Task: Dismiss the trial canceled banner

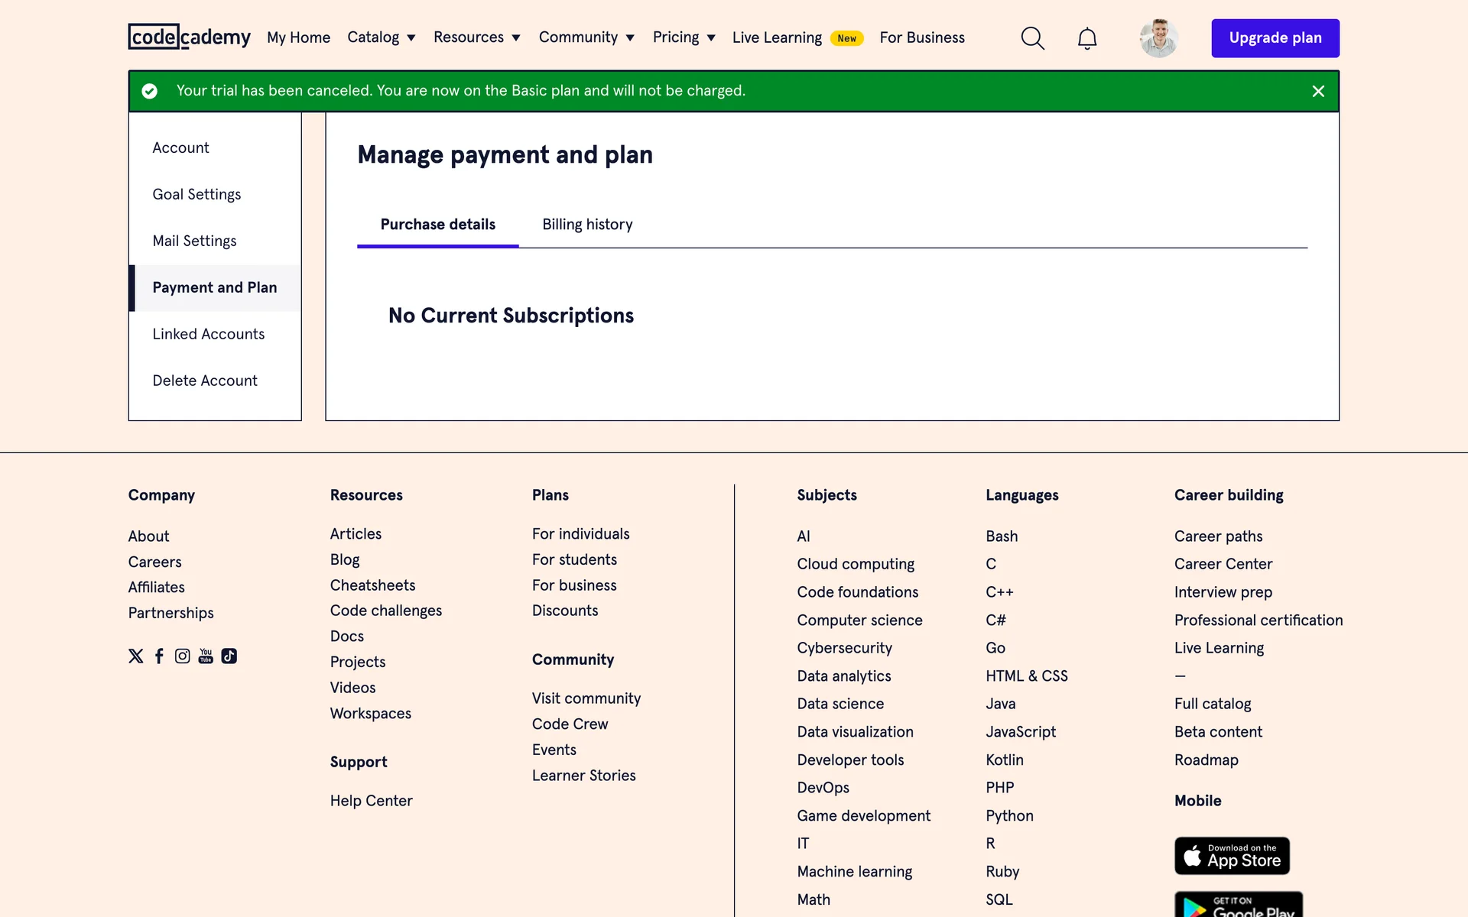Action: 1318,91
